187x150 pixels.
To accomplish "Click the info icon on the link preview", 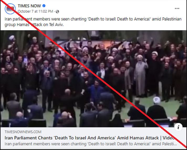I will click(x=178, y=127).
